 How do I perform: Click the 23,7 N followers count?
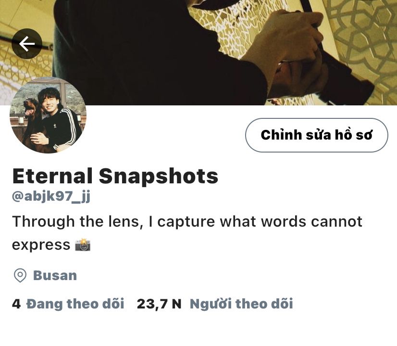point(159,304)
